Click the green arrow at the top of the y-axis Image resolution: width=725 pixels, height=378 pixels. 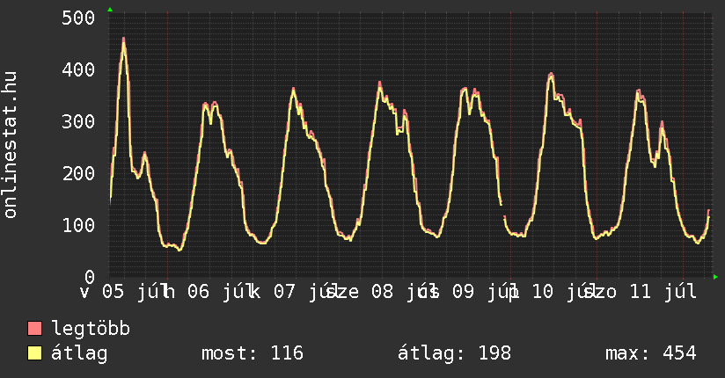110,10
